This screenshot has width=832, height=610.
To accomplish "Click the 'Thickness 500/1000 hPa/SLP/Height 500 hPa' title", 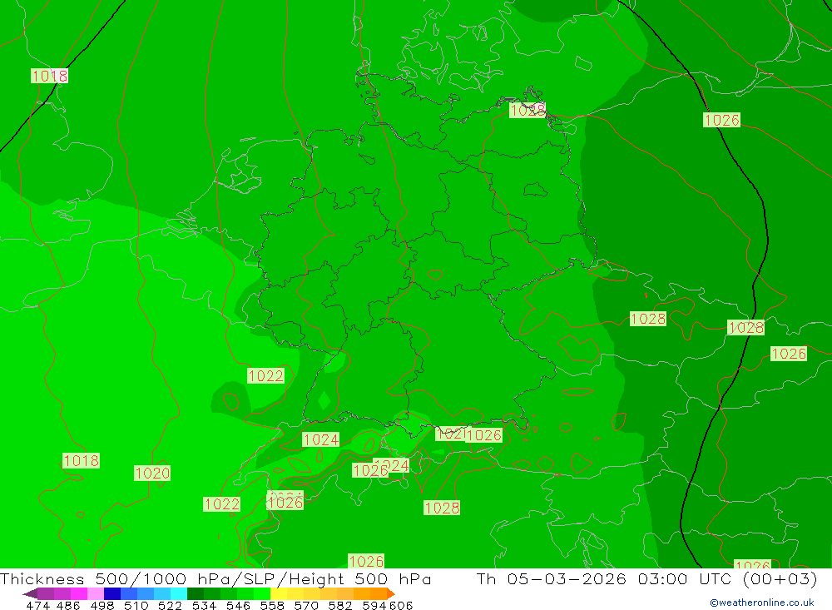I will click(x=215, y=578).
